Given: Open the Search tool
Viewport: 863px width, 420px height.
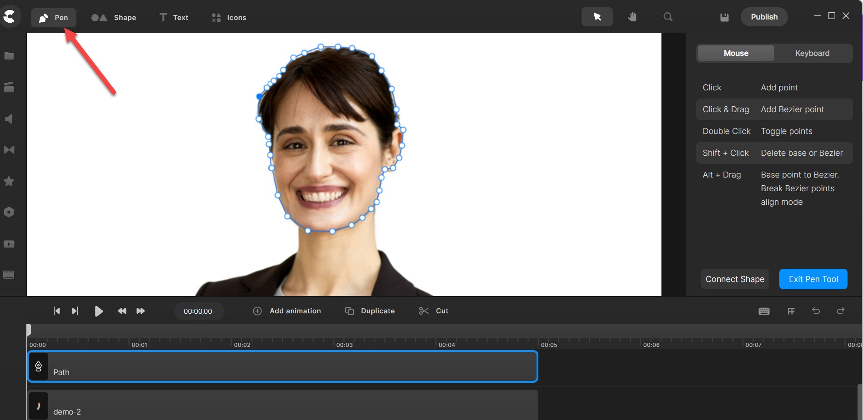Looking at the screenshot, I should pyautogui.click(x=667, y=16).
